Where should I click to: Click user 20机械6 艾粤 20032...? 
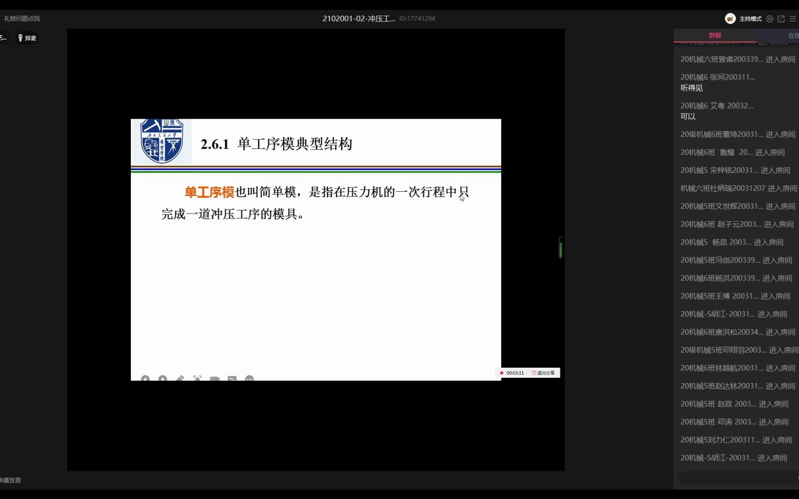[717, 106]
